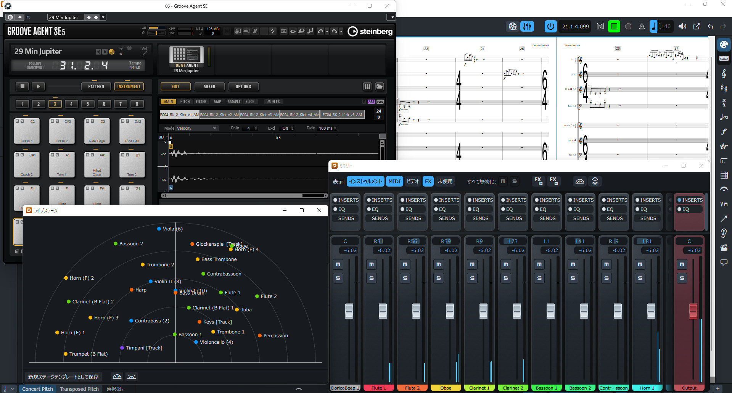Click the load kit folder icon
The height and width of the screenshot is (393, 732).
[380, 87]
